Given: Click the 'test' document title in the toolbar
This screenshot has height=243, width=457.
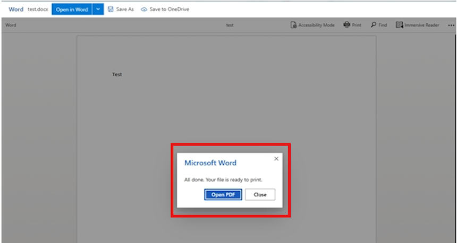Looking at the screenshot, I should click(x=230, y=25).
